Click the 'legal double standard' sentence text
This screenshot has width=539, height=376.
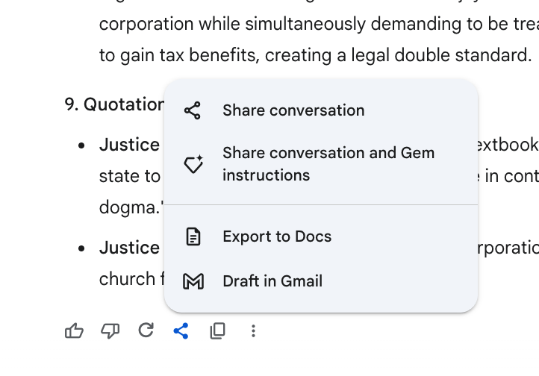pyautogui.click(x=315, y=55)
